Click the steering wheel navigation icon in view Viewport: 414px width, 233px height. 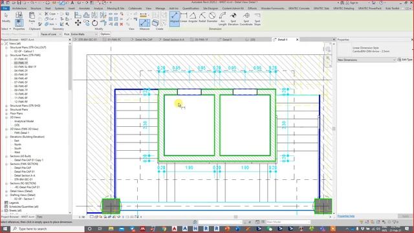pos(328,49)
